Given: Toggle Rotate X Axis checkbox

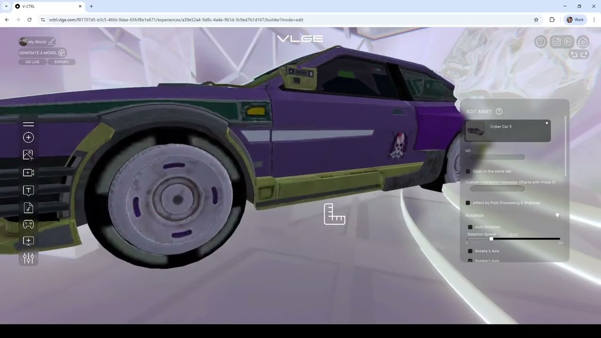Looking at the screenshot, I should click(470, 251).
